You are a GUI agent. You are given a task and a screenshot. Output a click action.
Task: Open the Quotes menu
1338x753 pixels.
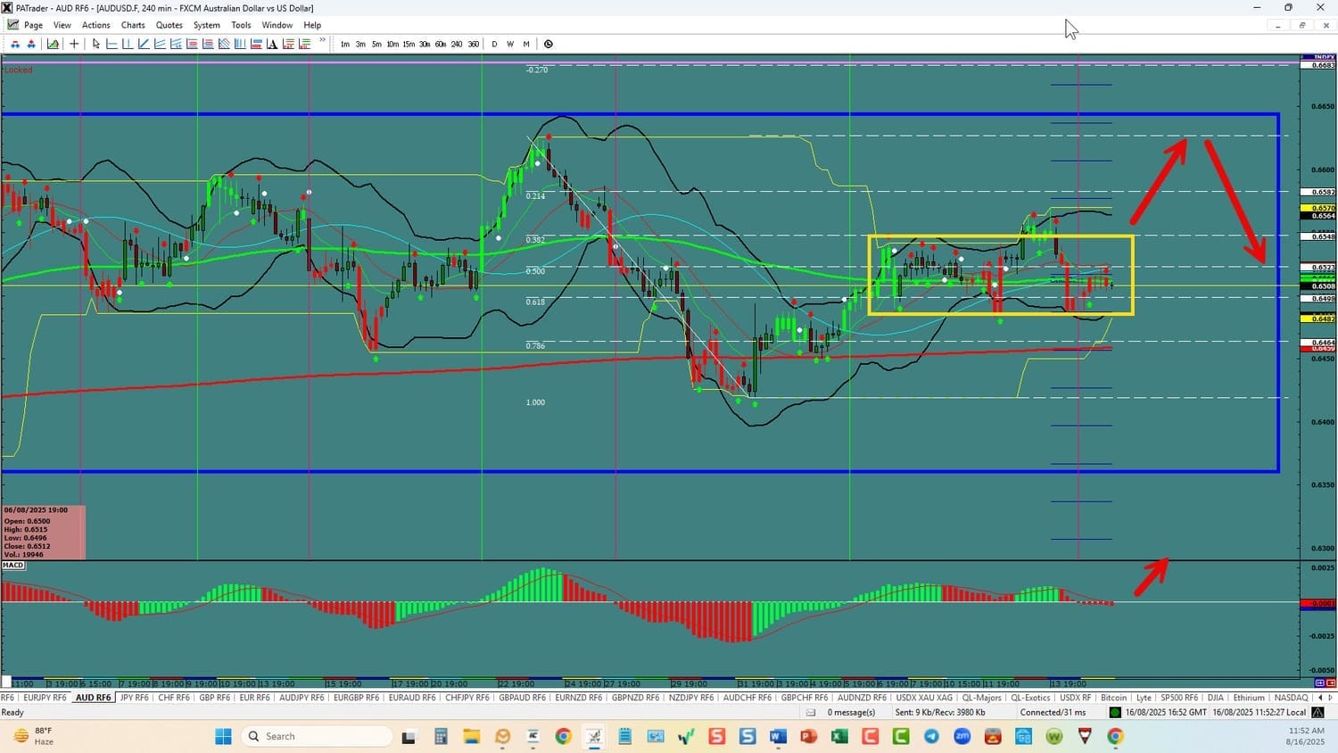[x=169, y=25]
